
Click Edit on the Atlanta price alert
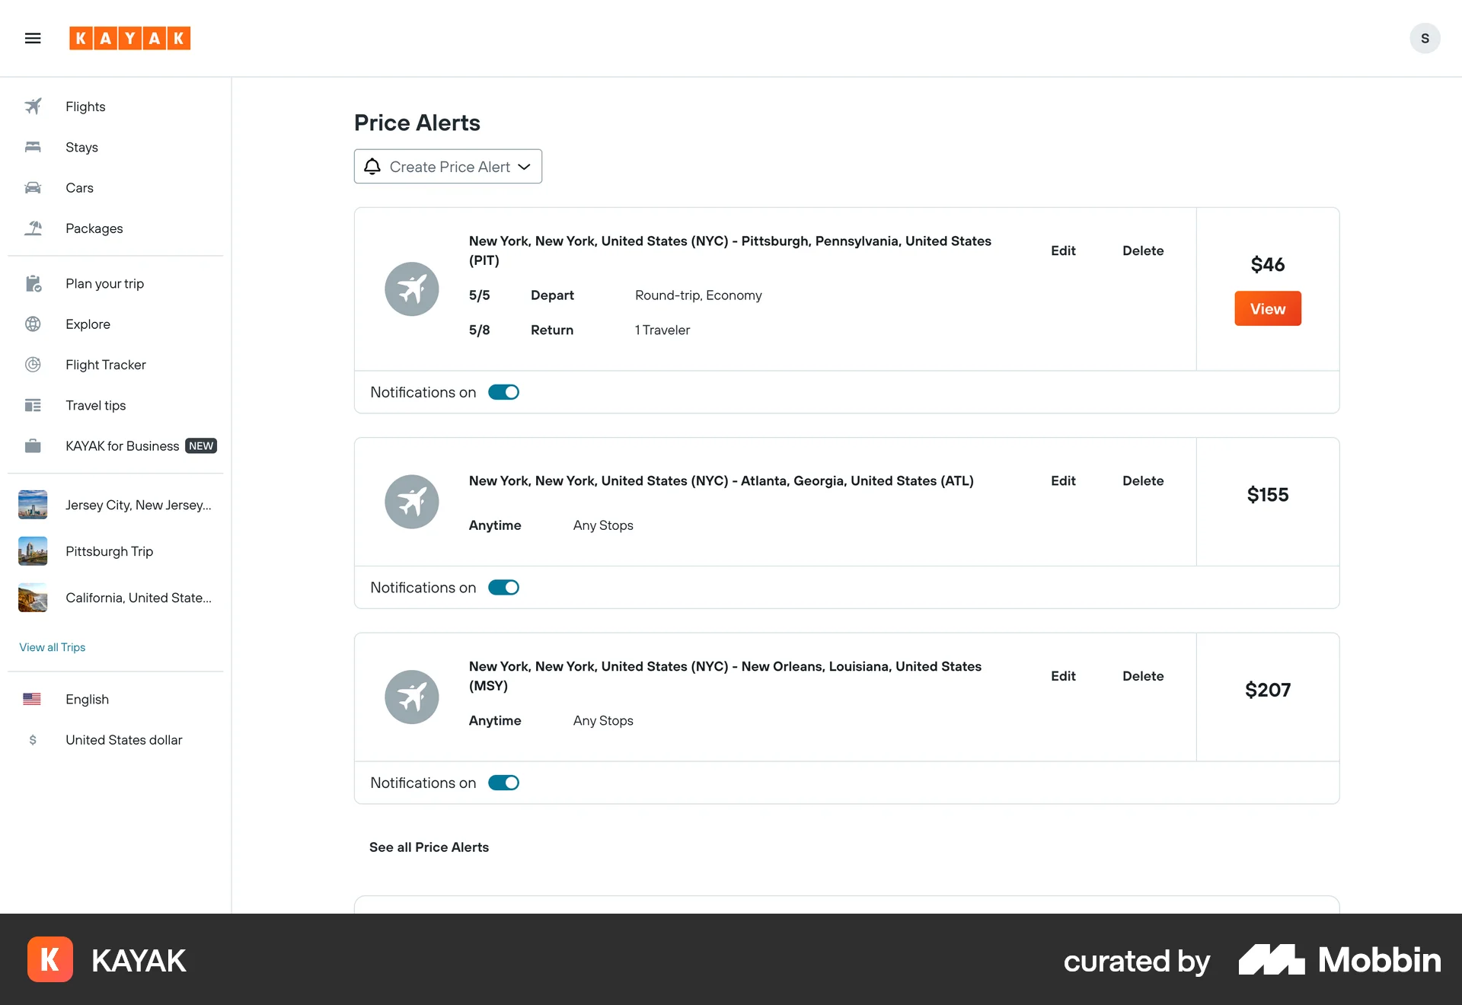(x=1063, y=480)
